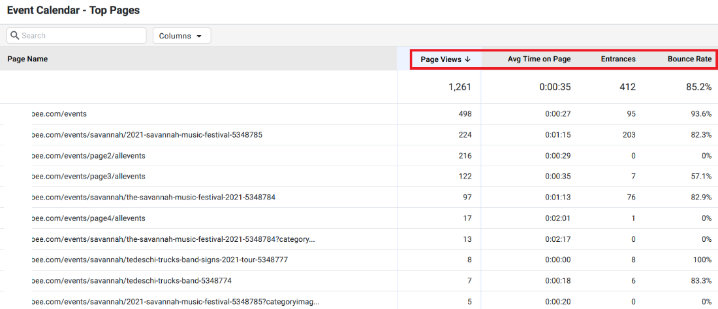718x309 pixels.
Task: Select the 216 page views cell
Action: pyautogui.click(x=465, y=156)
